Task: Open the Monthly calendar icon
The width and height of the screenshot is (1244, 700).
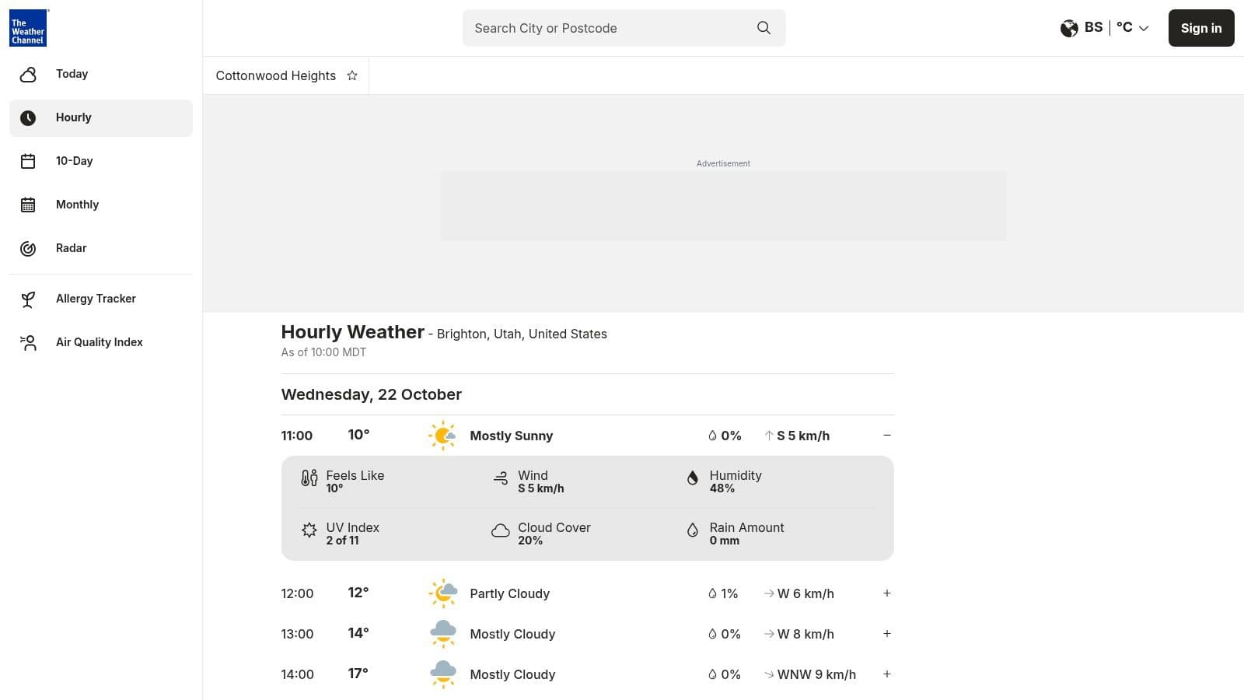Action: click(28, 205)
